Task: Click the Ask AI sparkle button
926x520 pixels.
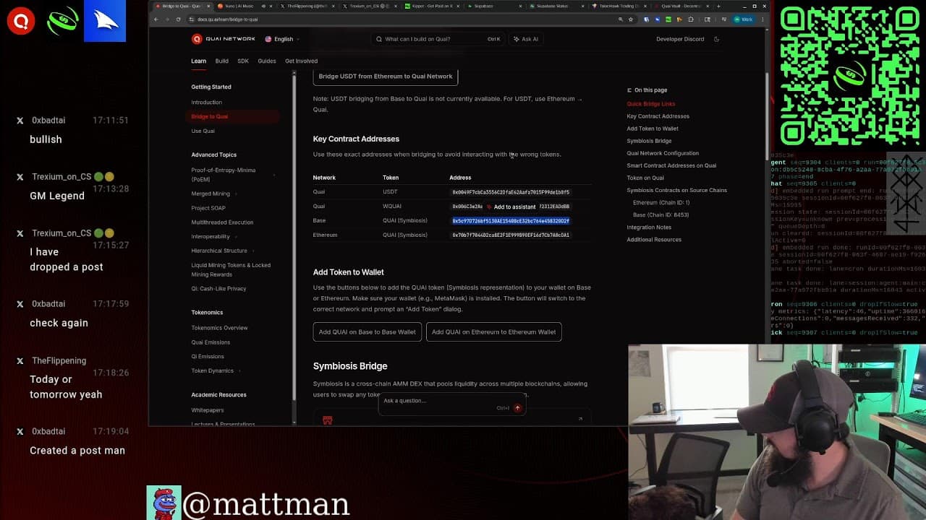Action: point(526,39)
